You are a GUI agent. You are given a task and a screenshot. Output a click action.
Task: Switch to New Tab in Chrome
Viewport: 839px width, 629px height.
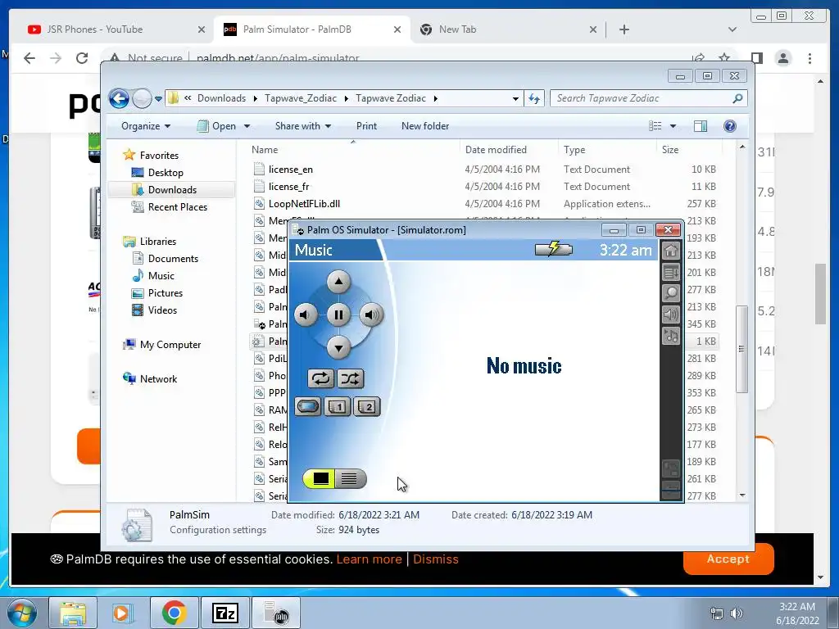[x=457, y=29]
